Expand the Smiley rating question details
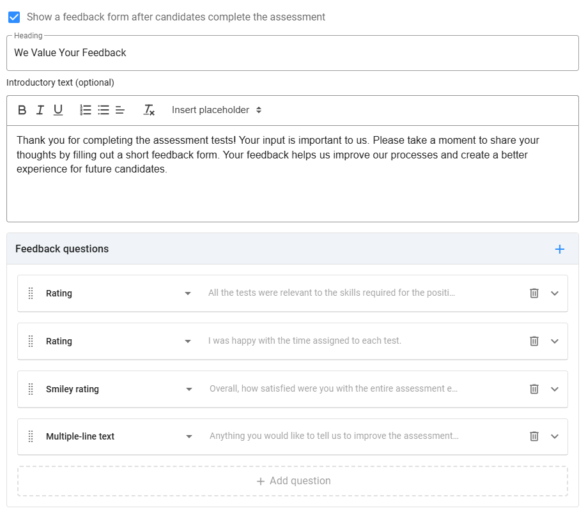586x513 pixels. pyautogui.click(x=553, y=388)
